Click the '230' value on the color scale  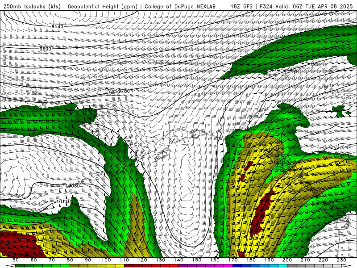342,260
